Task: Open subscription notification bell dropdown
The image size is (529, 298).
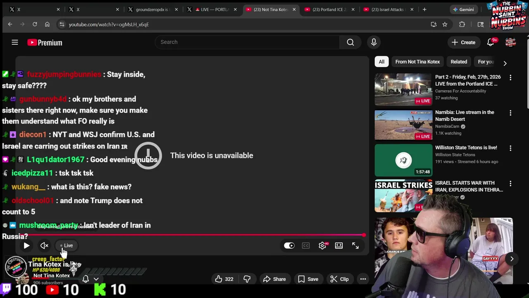Action: [91, 279]
